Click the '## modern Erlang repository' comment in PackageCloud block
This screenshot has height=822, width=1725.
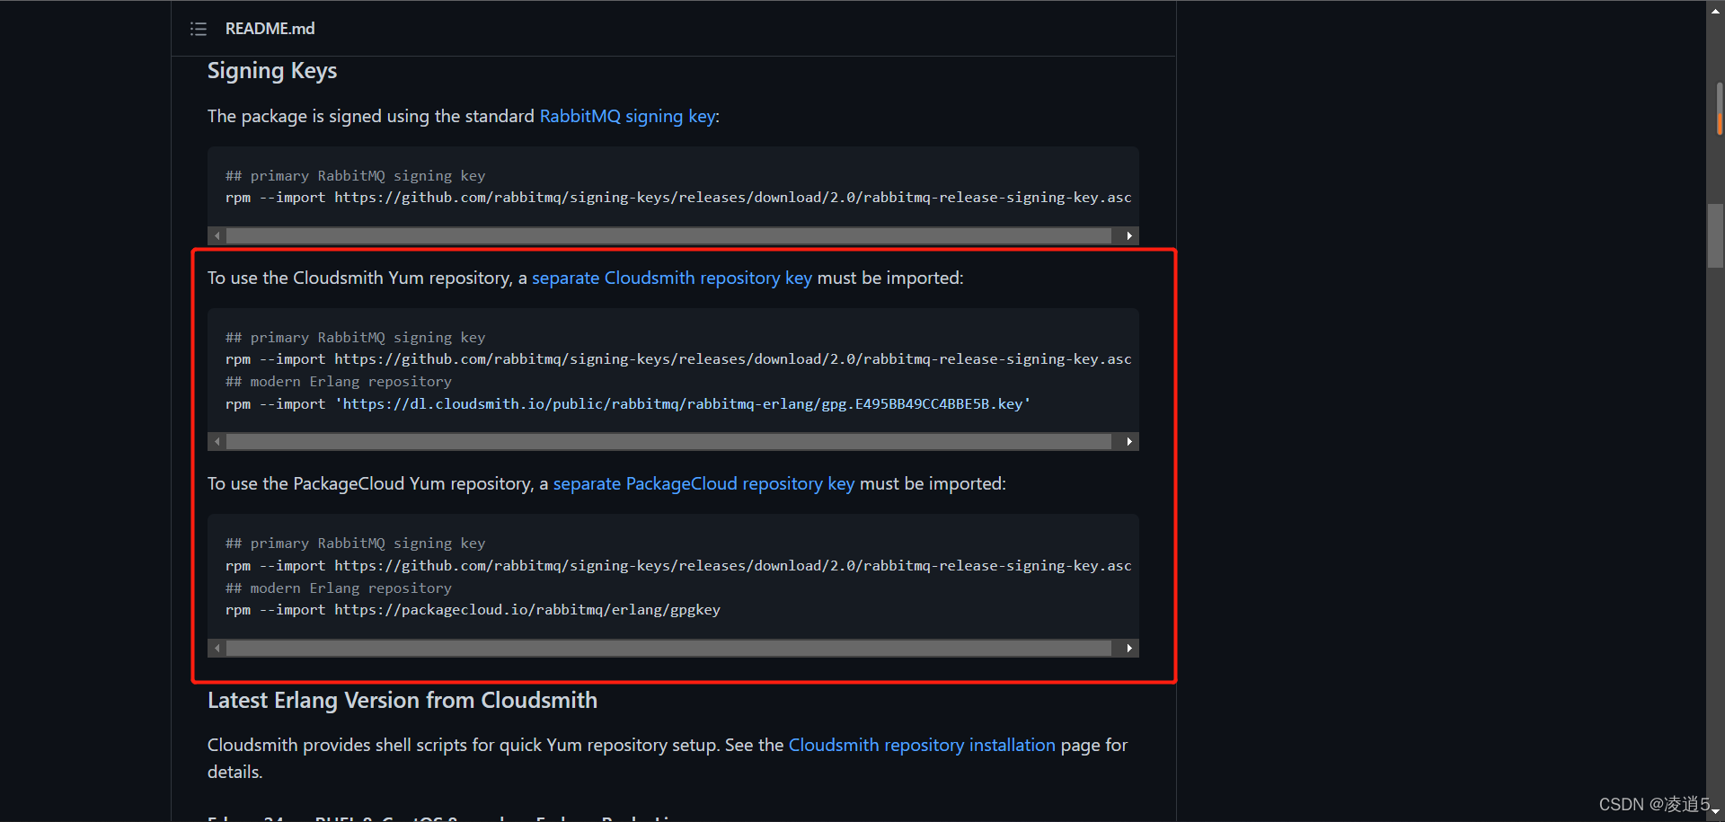point(339,588)
